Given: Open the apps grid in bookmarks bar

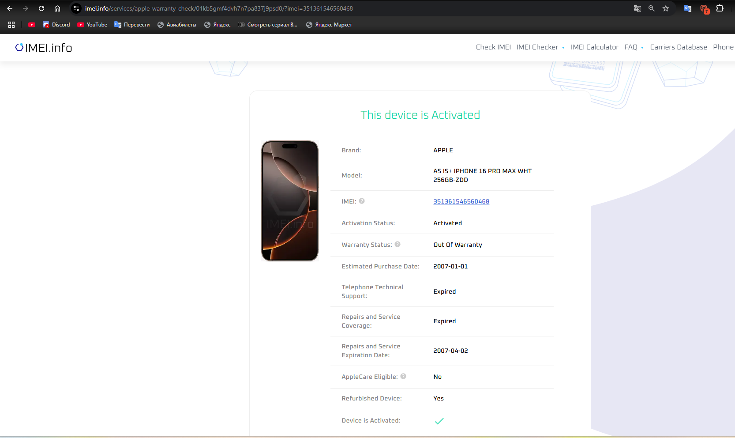Looking at the screenshot, I should pyautogui.click(x=11, y=25).
